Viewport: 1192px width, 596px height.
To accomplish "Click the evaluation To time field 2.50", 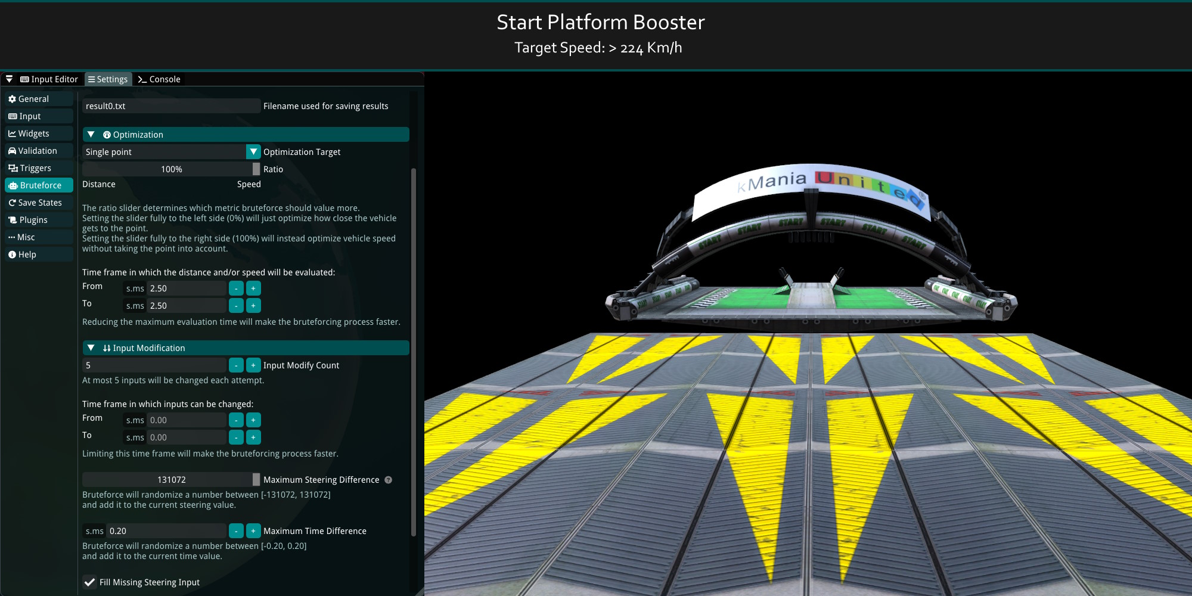I will pos(187,306).
